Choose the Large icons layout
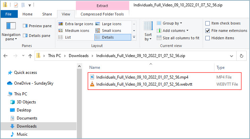 click(x=109, y=24)
